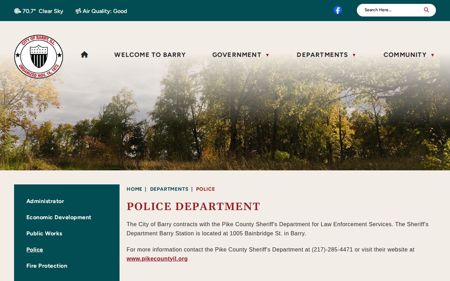This screenshot has width=450, height=281.
Task: Open the Facebook page icon
Action: coord(338,10)
